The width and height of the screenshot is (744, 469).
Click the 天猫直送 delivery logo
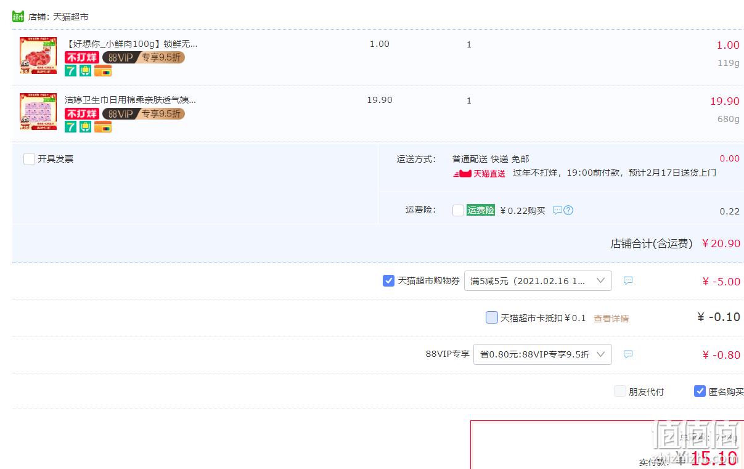480,174
